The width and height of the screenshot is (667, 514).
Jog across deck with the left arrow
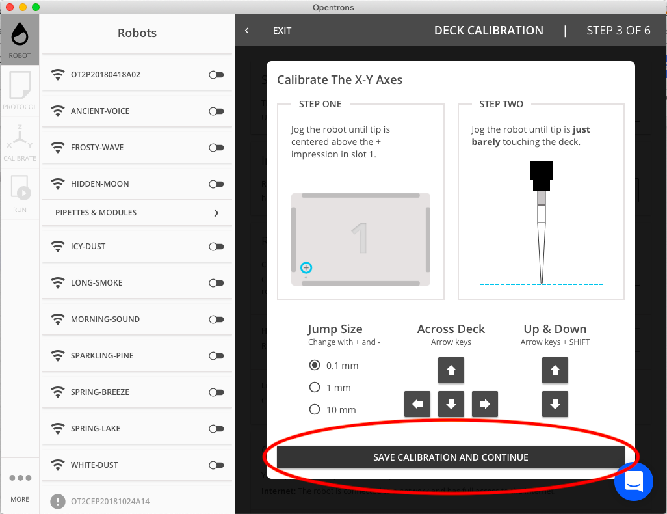pos(417,403)
